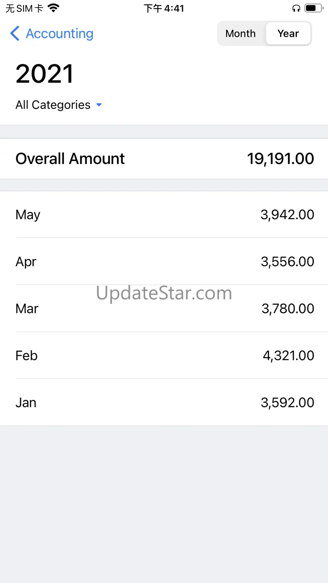
Task: Tap the status bar clock
Action: [x=164, y=8]
